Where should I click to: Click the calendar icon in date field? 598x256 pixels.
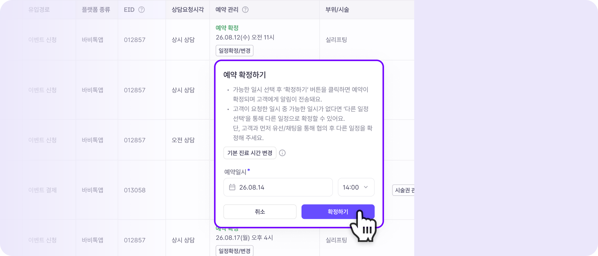(x=232, y=187)
